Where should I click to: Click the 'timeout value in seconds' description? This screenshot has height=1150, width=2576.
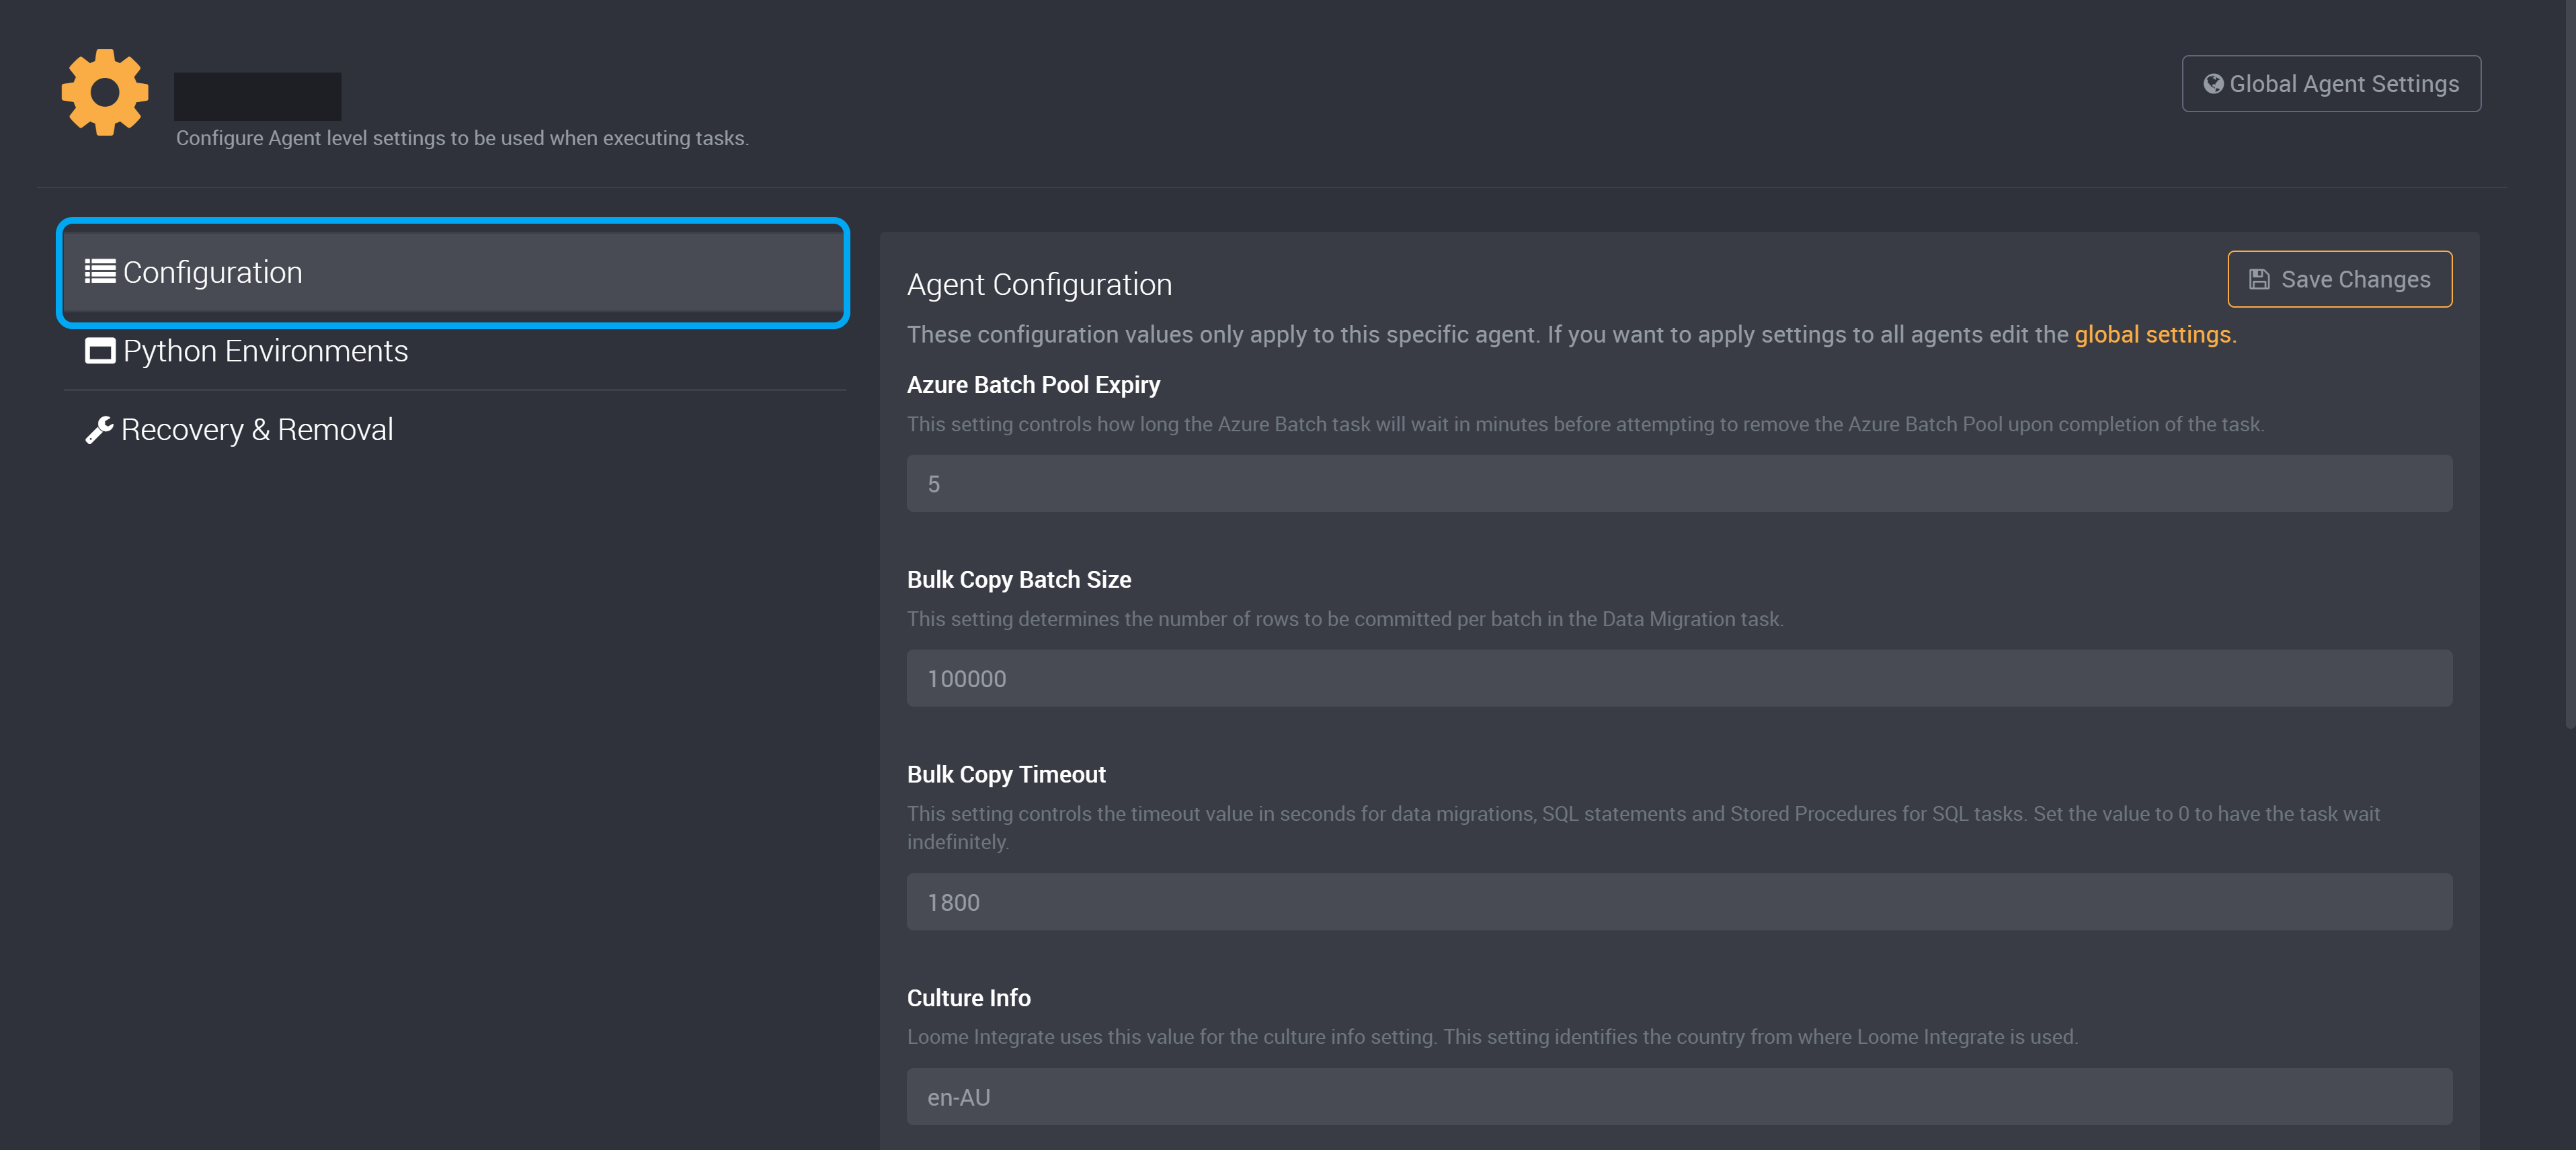[1643, 828]
